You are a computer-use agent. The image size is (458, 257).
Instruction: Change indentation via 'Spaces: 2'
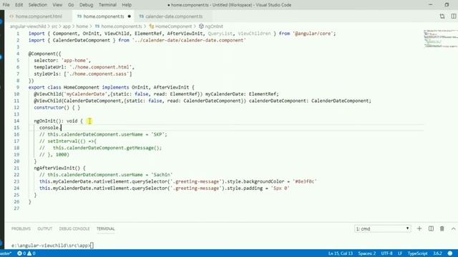367,253
